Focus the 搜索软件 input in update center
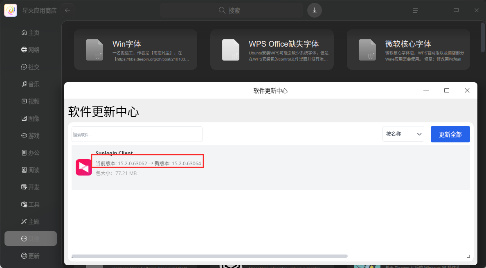The width and height of the screenshot is (486, 268). click(x=137, y=134)
